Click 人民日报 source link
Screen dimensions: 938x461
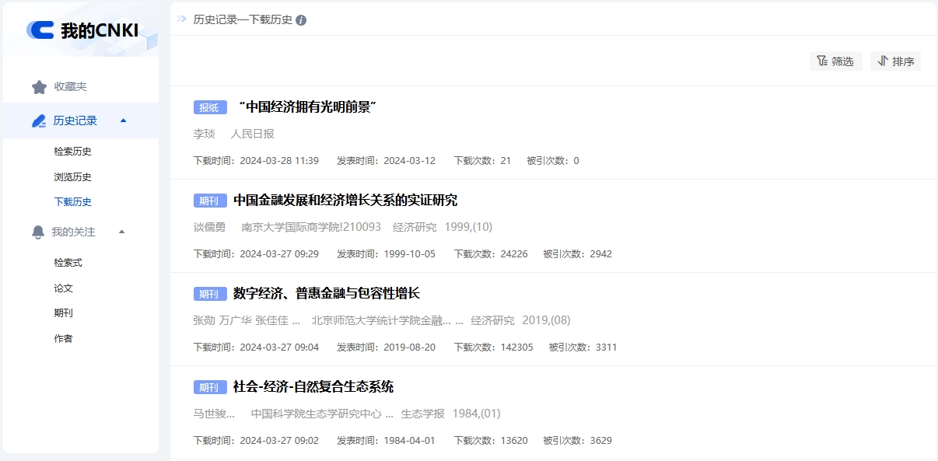(253, 134)
